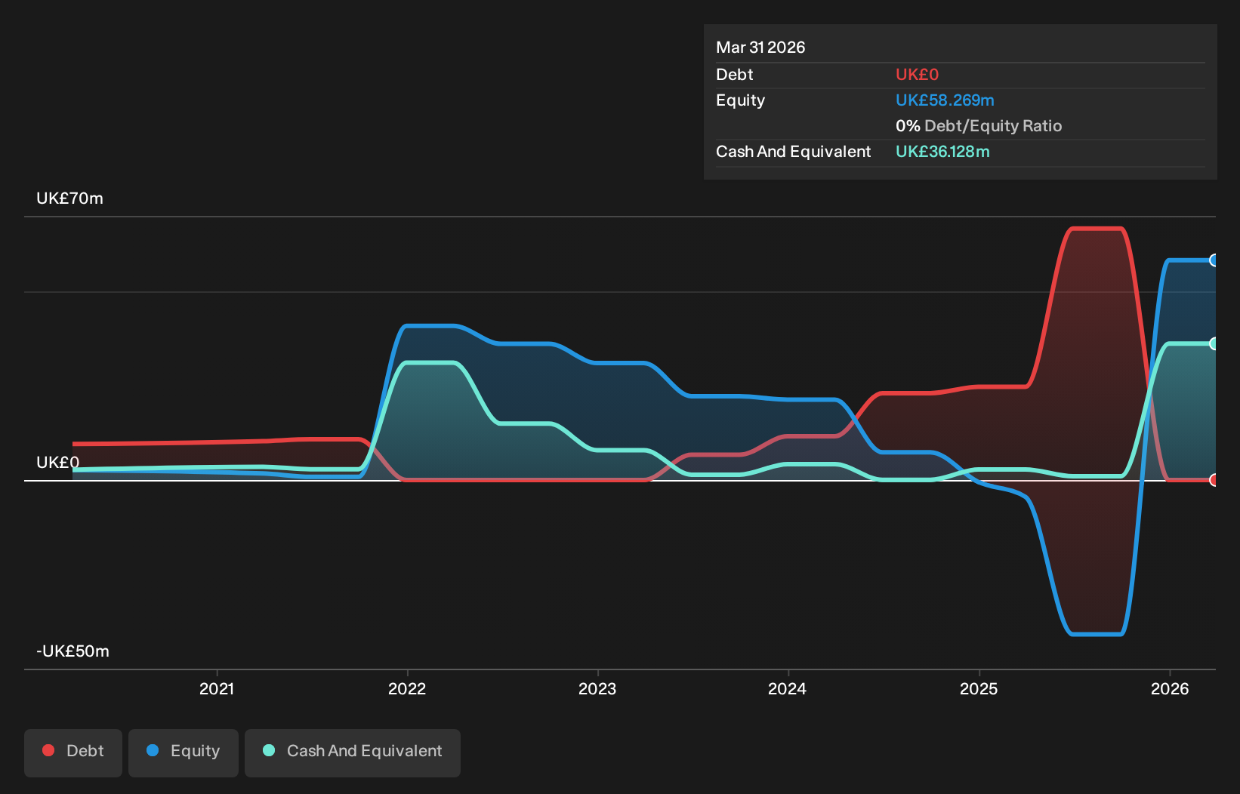Click the -UK£50m axis label
This screenshot has height=794, width=1240.
[72, 651]
